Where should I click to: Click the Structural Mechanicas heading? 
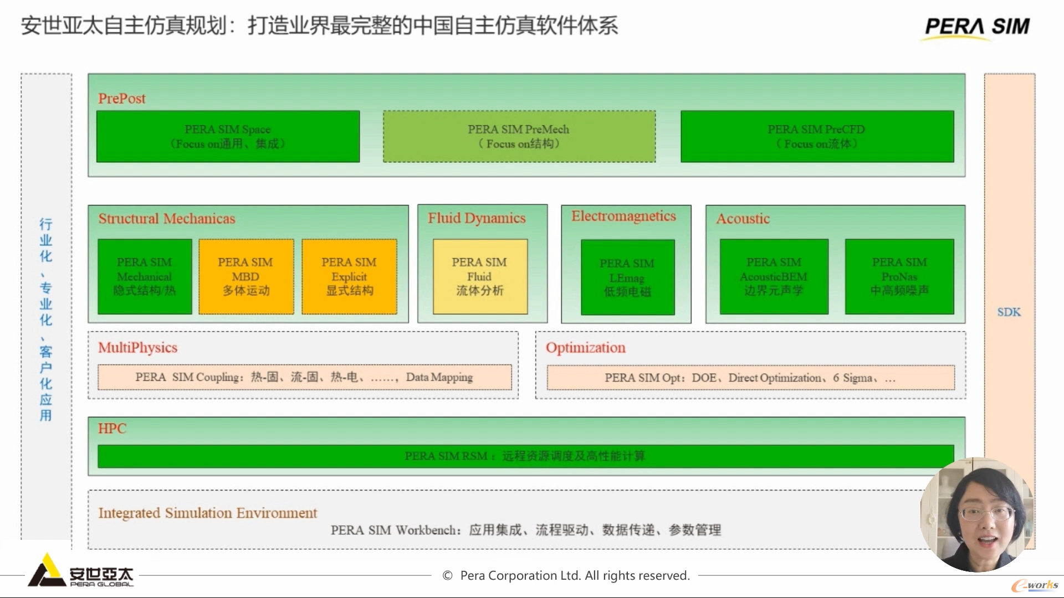pos(167,219)
